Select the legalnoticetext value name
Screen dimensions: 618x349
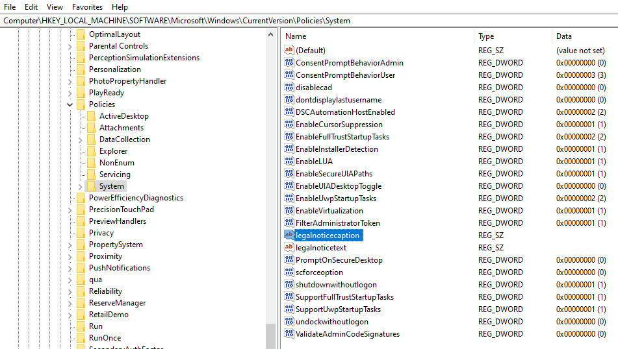point(321,248)
